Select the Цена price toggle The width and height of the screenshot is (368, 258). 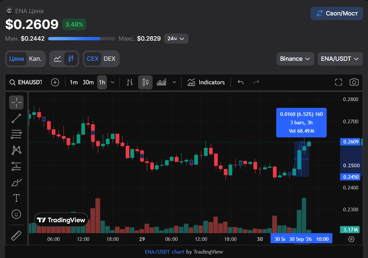tap(16, 59)
